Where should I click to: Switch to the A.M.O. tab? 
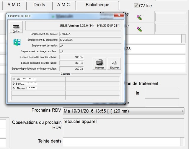coord(14,5)
